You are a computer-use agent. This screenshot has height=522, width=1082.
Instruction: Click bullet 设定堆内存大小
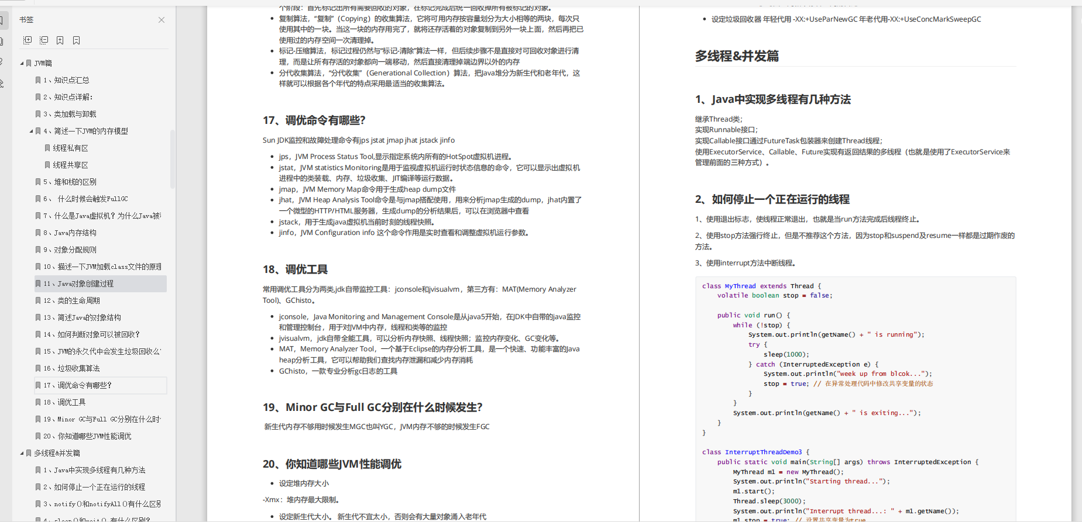pyautogui.click(x=304, y=483)
